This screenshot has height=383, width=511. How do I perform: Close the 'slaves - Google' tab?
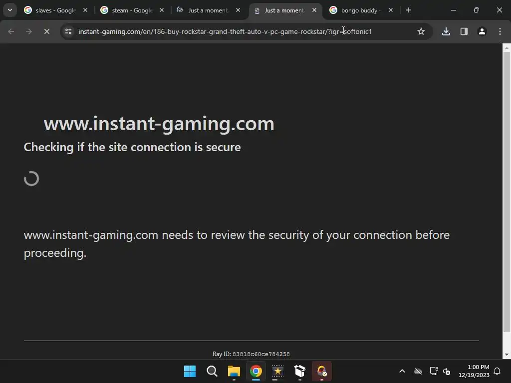pyautogui.click(x=85, y=10)
